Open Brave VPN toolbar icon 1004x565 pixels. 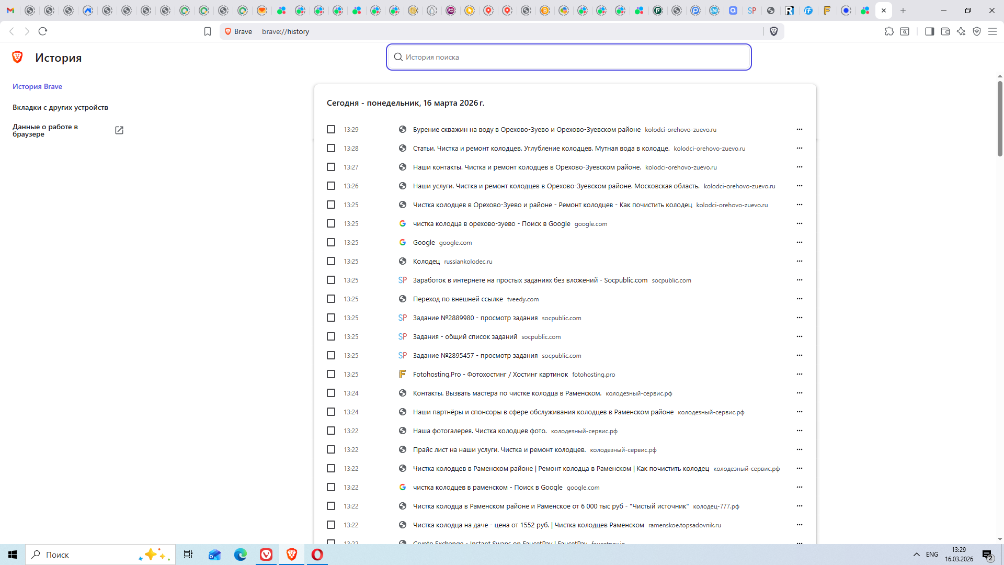point(977,31)
